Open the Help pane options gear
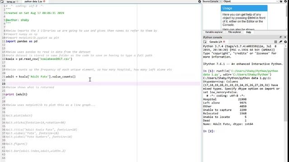This screenshot has height=162, width=289. 285,1
